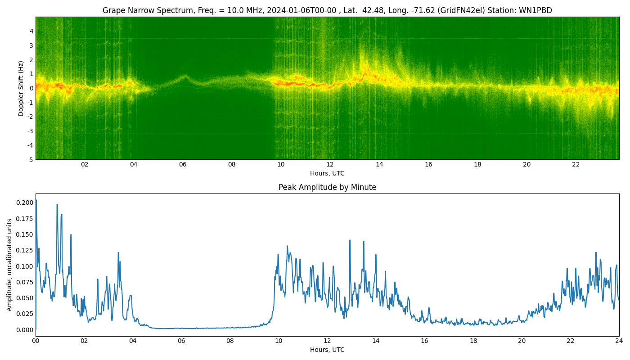Screen dimensions: 630x360
Task: Select the Peak Amplitude by Minute heading
Action: point(327,187)
